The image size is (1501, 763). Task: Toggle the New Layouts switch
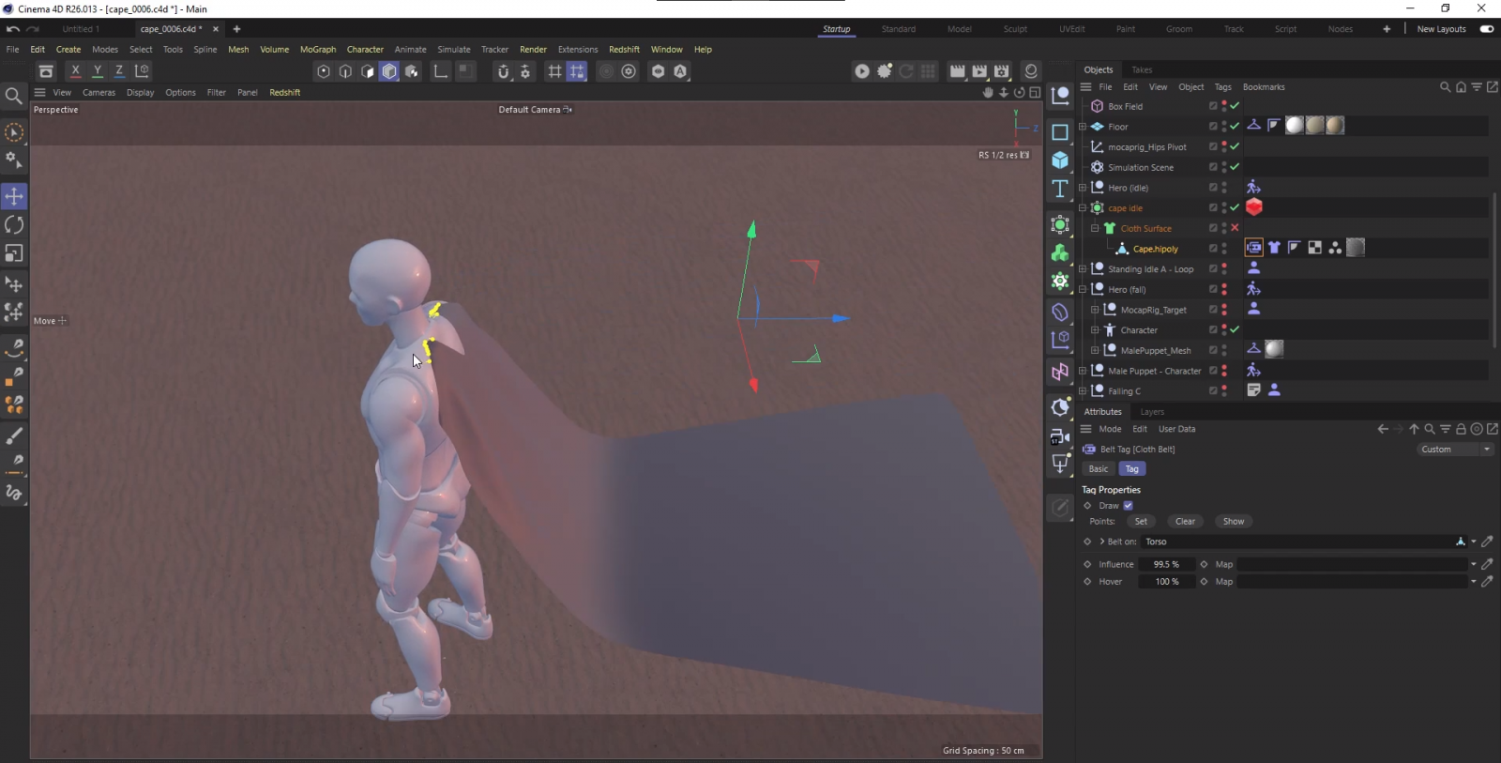point(1487,29)
